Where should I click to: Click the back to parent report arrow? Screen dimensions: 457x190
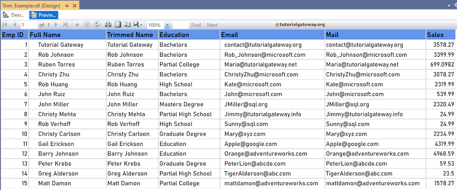pos(77,25)
